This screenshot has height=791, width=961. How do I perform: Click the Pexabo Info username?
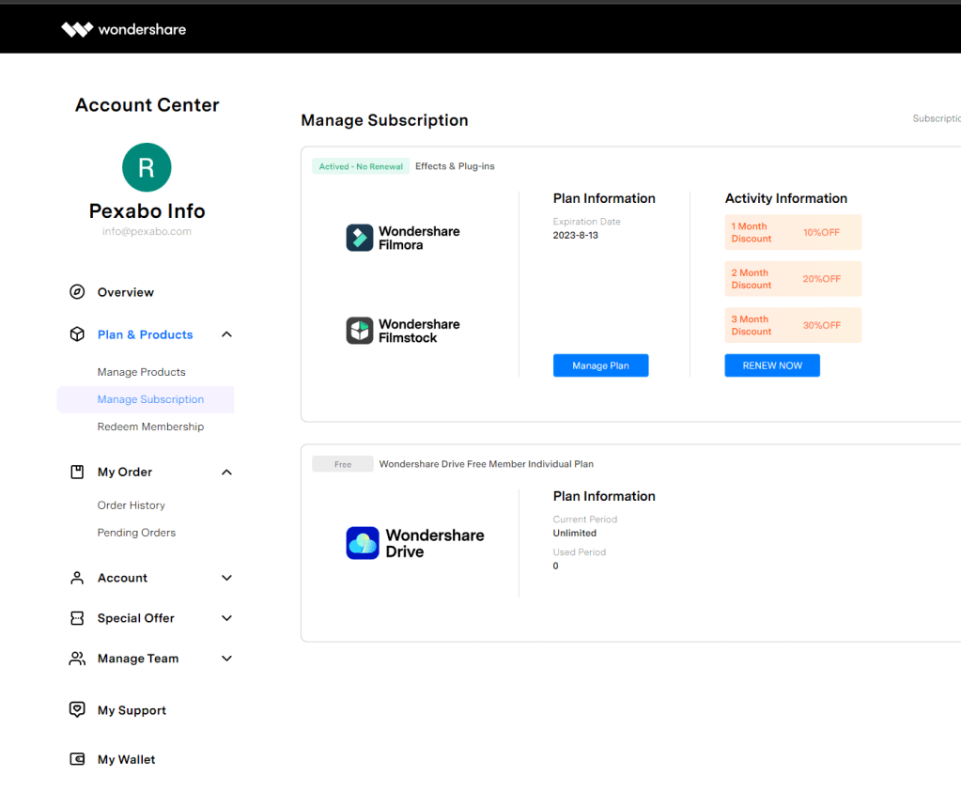(147, 210)
